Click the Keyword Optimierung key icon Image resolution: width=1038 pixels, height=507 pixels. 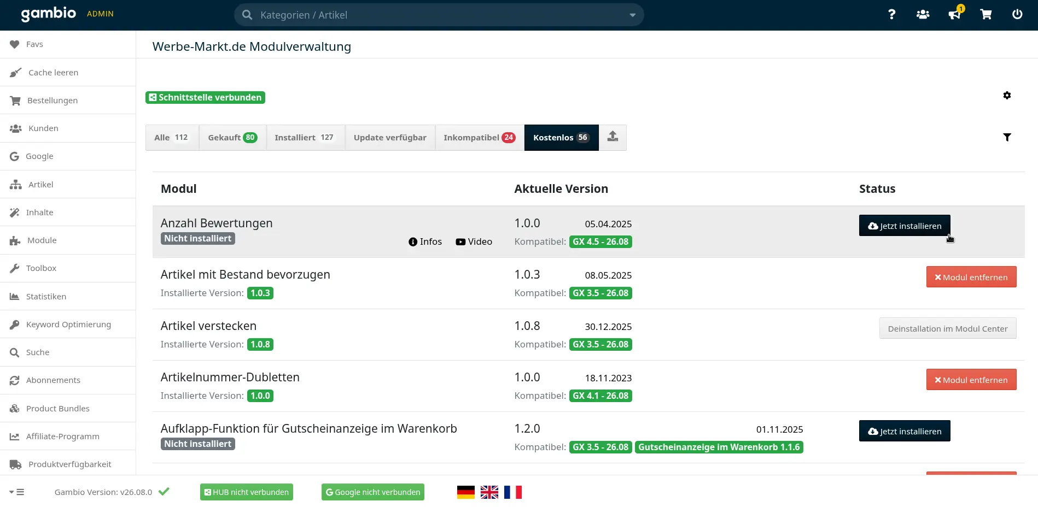coord(15,325)
